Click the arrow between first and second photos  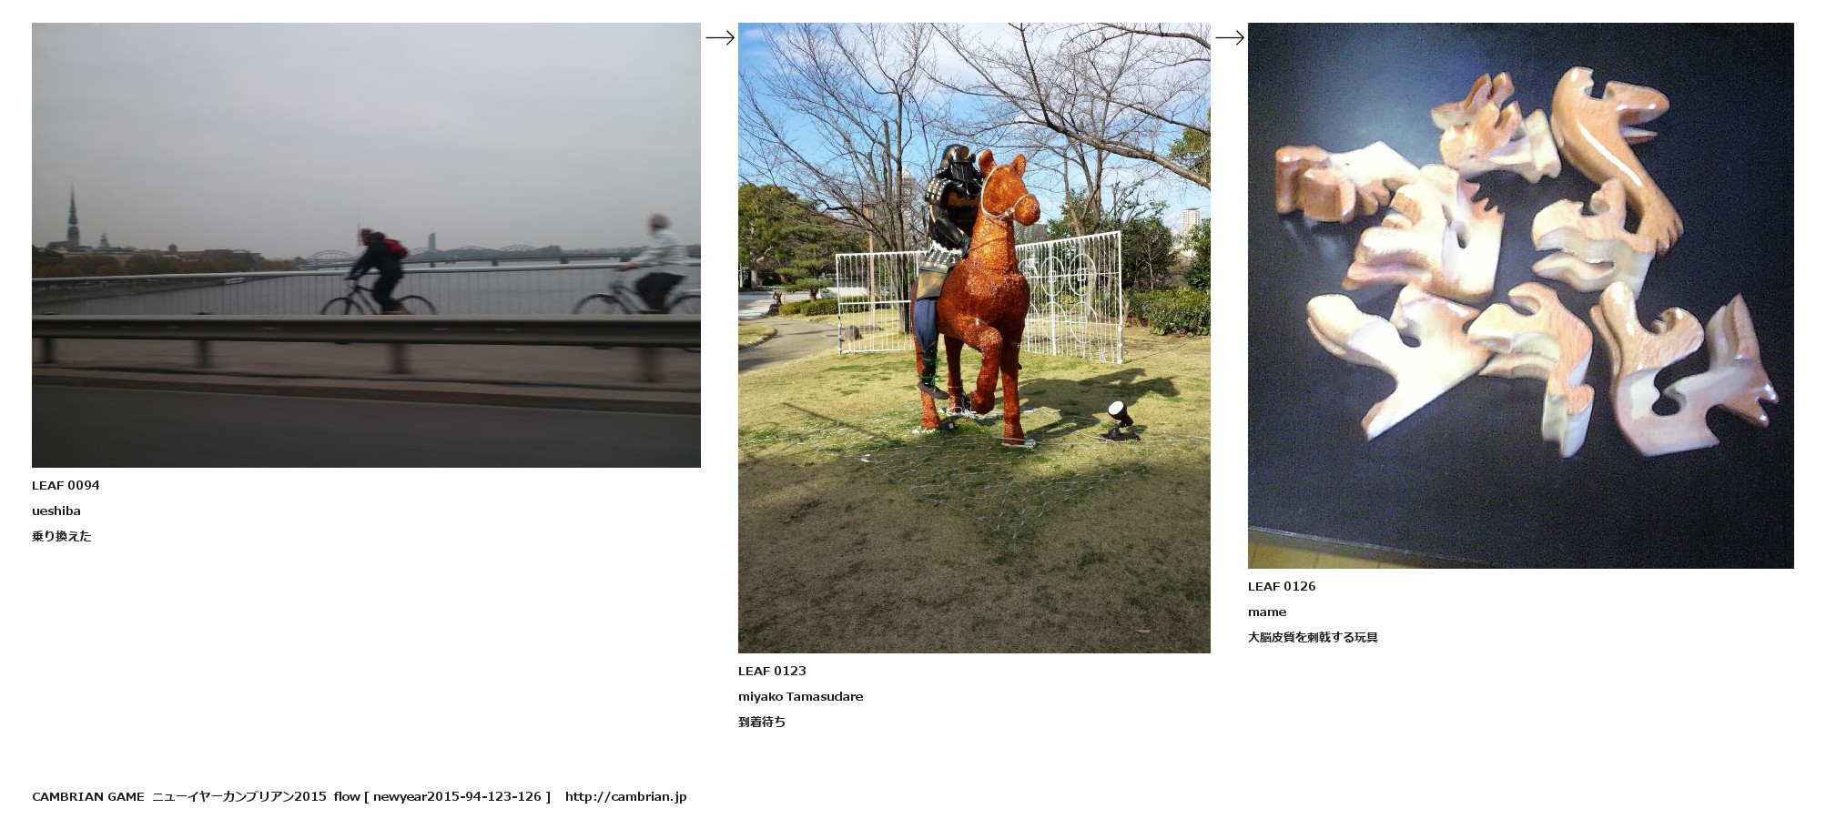tap(720, 37)
